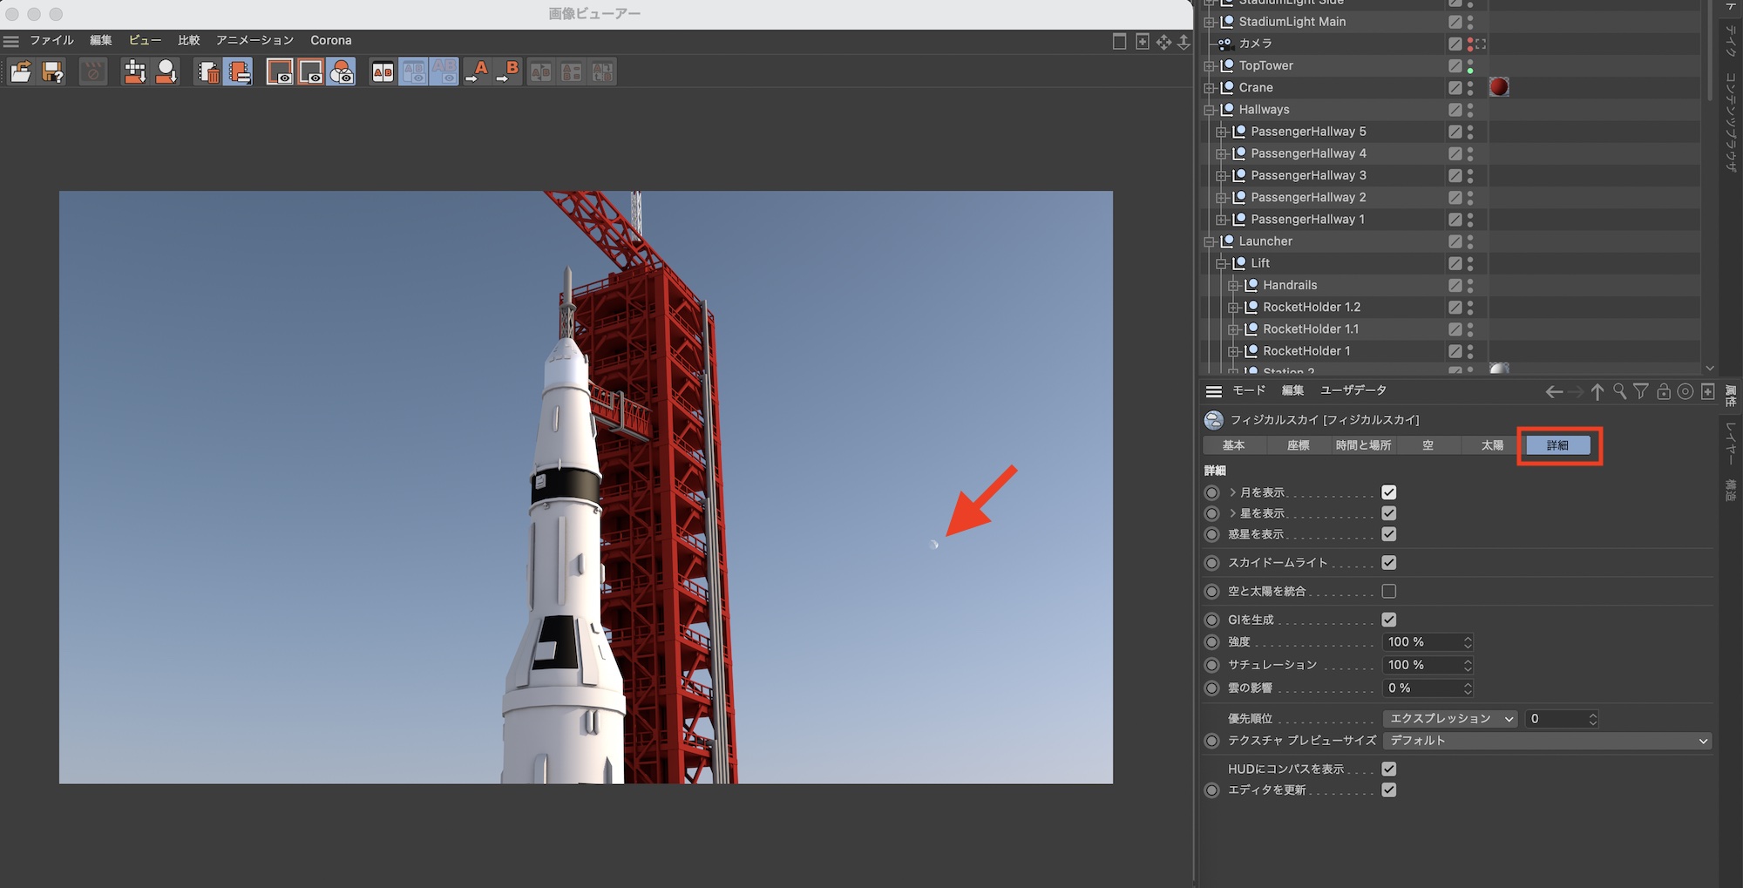1743x888 pixels.
Task: Click the search magnifier in attribute manager
Action: tap(1619, 391)
